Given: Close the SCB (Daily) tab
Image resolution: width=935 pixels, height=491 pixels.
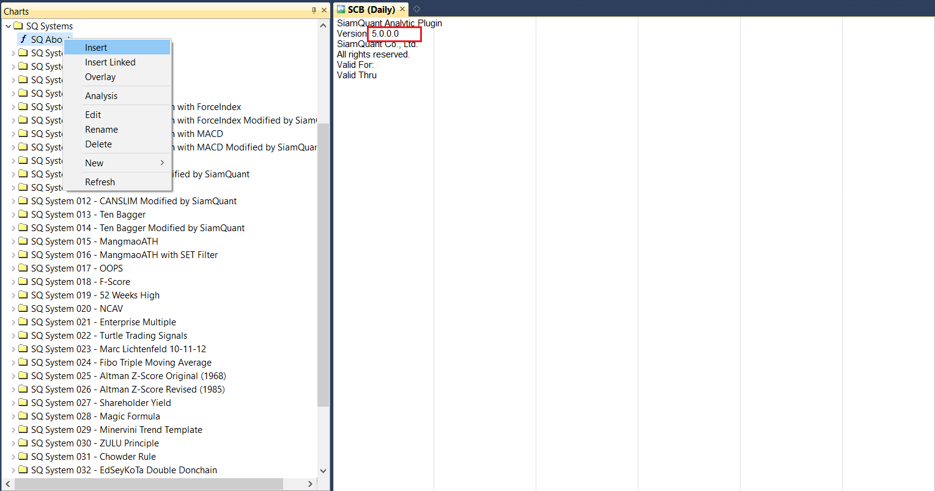Looking at the screenshot, I should pos(402,9).
